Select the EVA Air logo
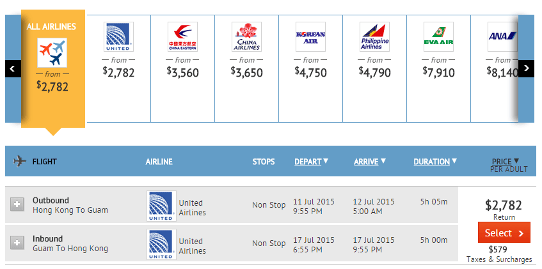Image resolution: width=542 pixels, height=269 pixels. (x=438, y=37)
